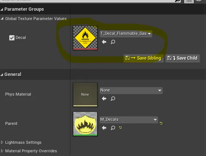
Task: Open the details view options grid icon
Action: 189,1
